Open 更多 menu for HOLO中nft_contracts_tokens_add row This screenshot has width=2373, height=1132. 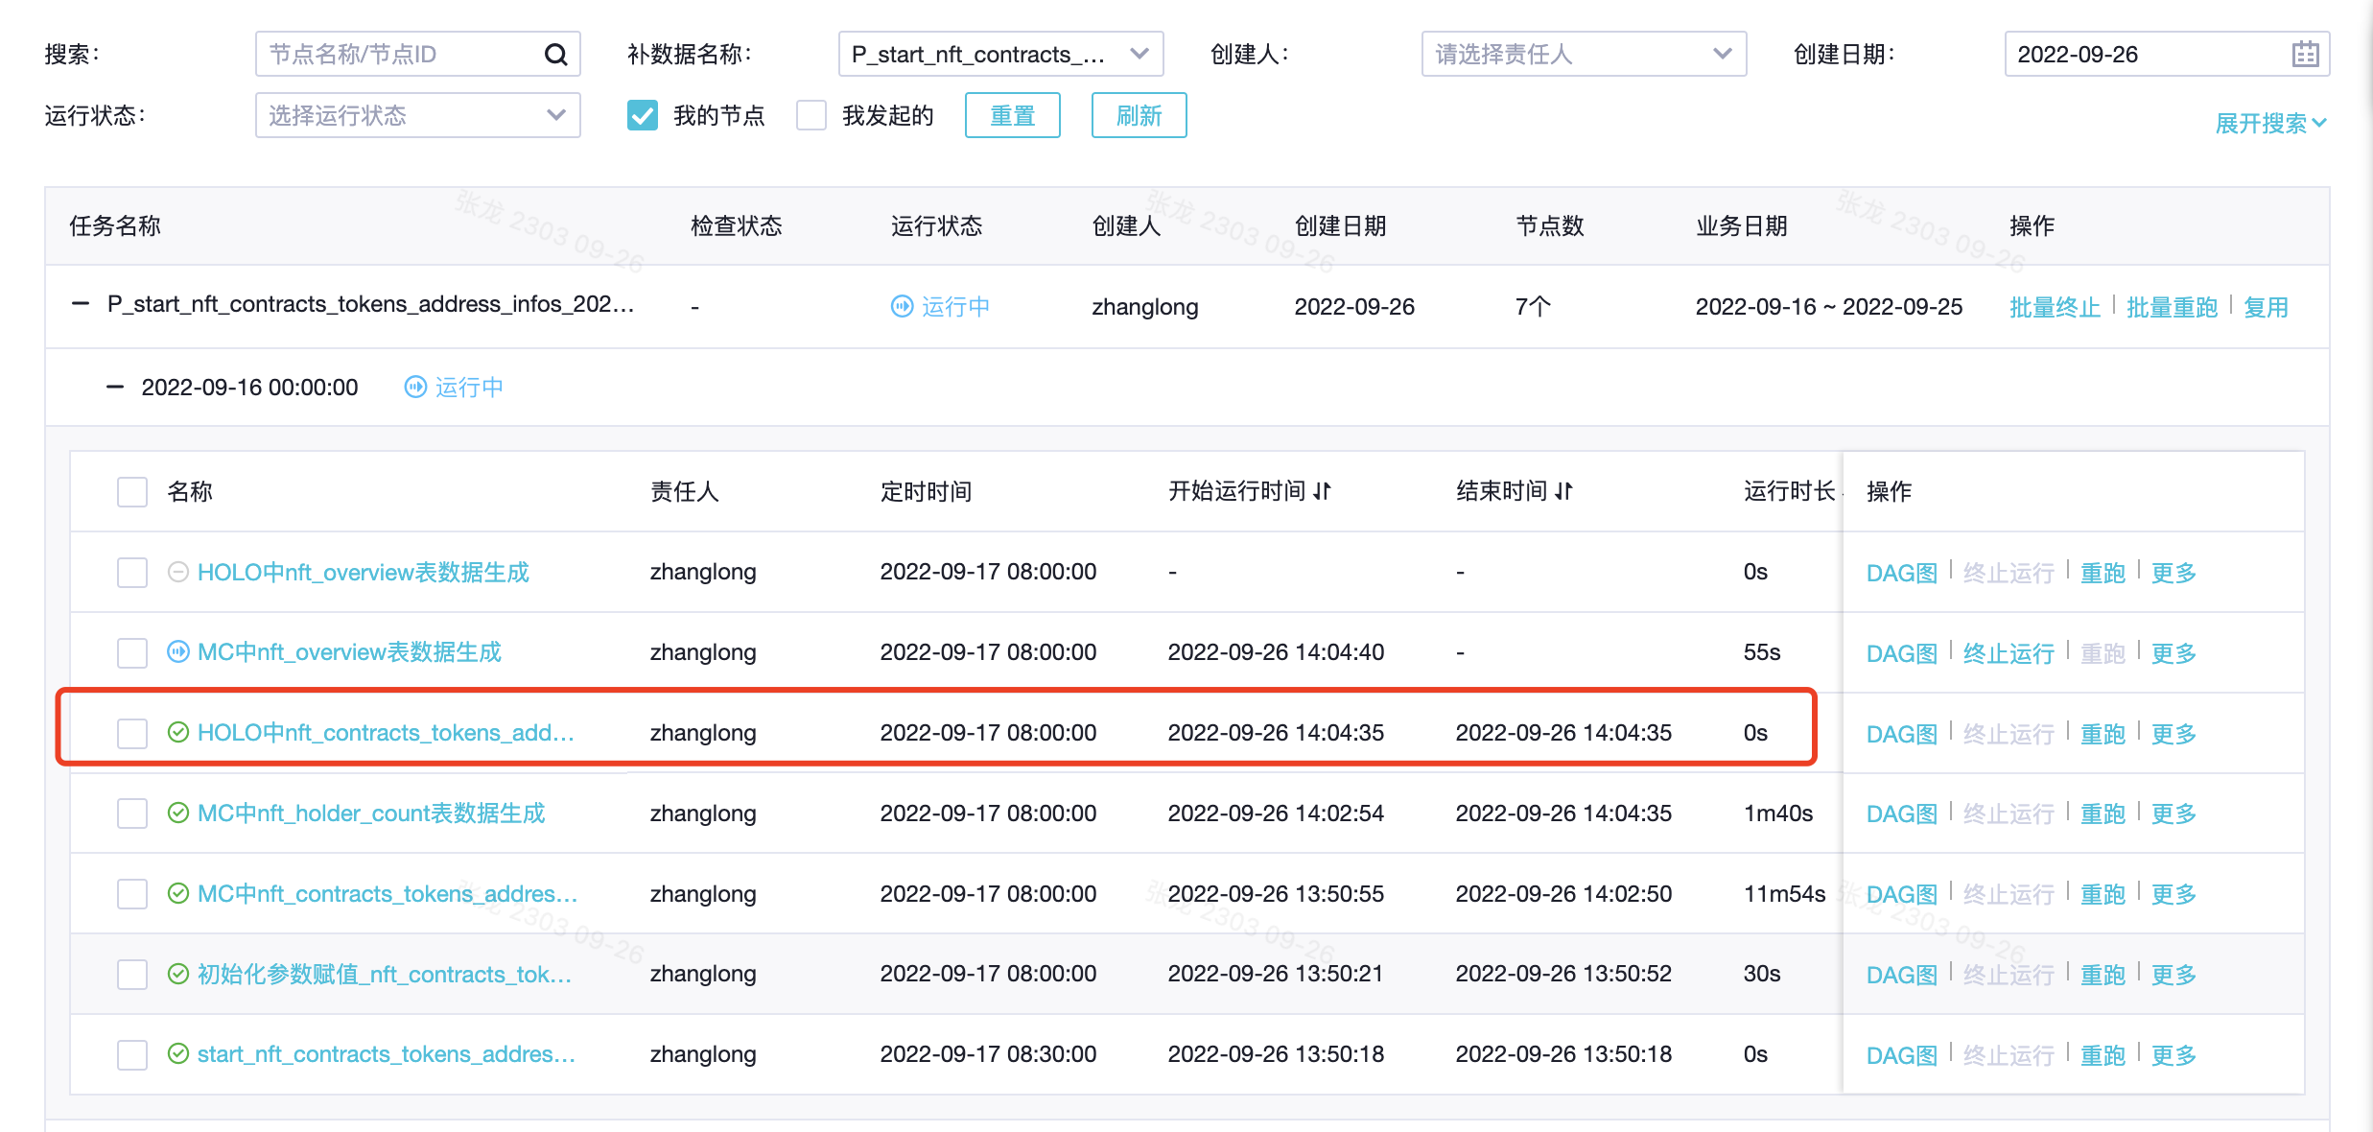(2173, 734)
